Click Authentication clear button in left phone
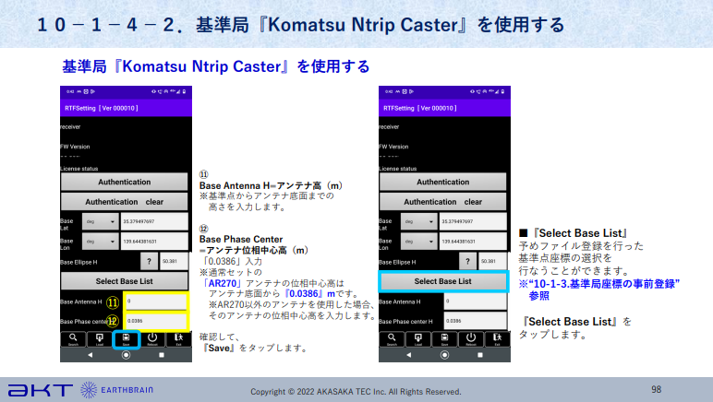 click(124, 202)
